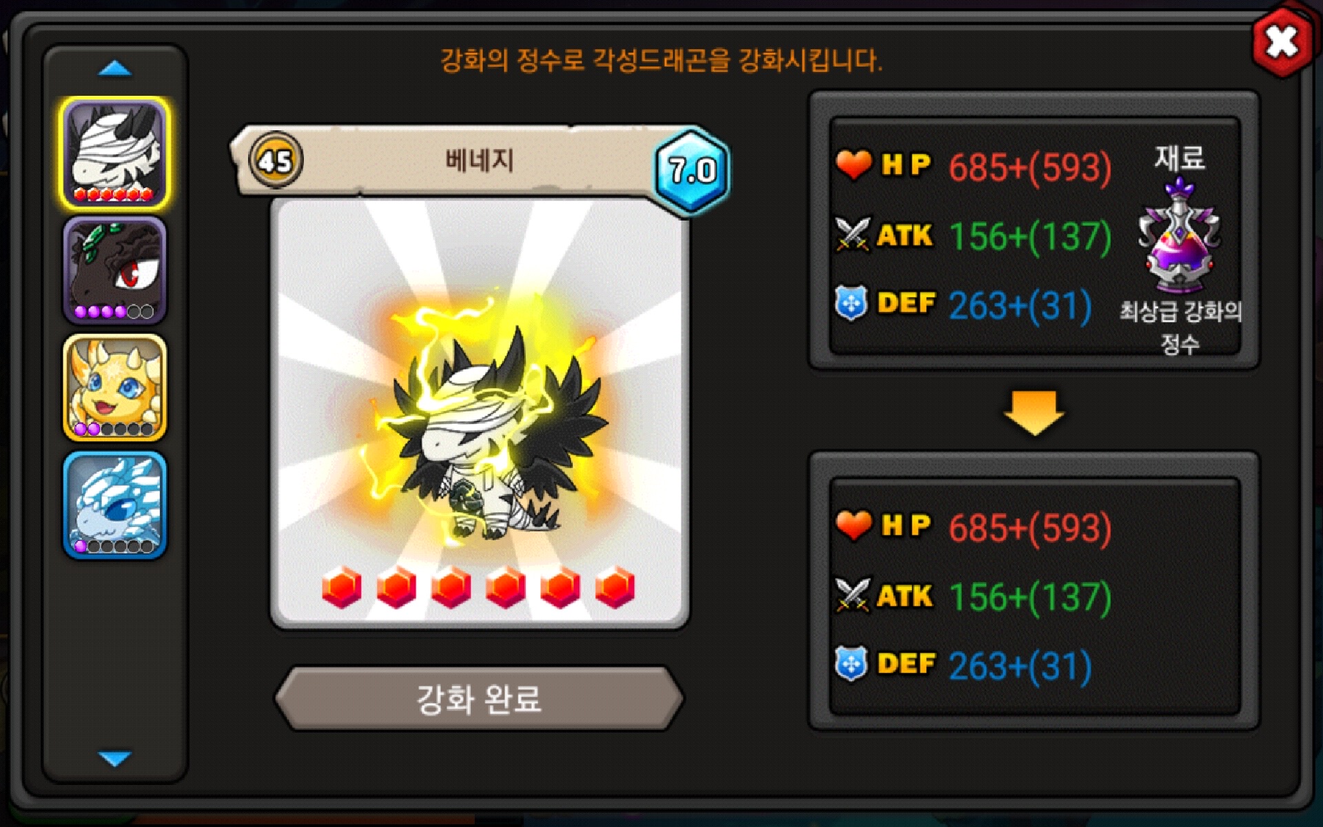1323x827 pixels.
Task: Tap the HP heart icon in bottom stats
Action: [x=853, y=526]
